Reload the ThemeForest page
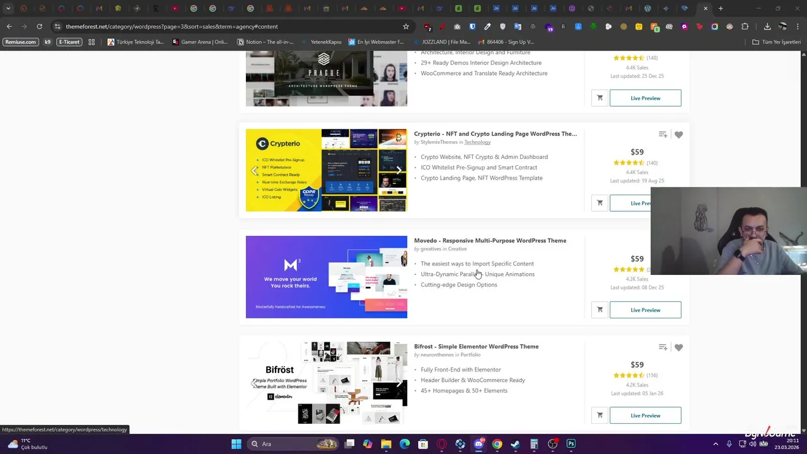This screenshot has height=454, width=807. 39,26
